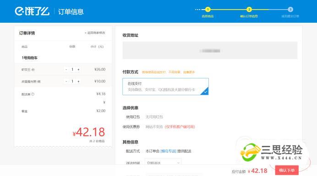Click the 返回商家修改 link
317x176 pixels.
coord(95,33)
